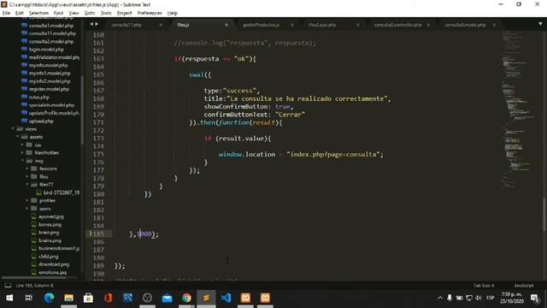Open the Goto menu
547x308 pixels.
pyautogui.click(x=90, y=13)
